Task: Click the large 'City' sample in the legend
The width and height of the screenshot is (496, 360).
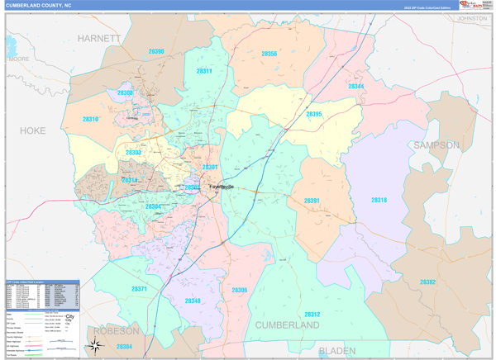Action: point(69,317)
